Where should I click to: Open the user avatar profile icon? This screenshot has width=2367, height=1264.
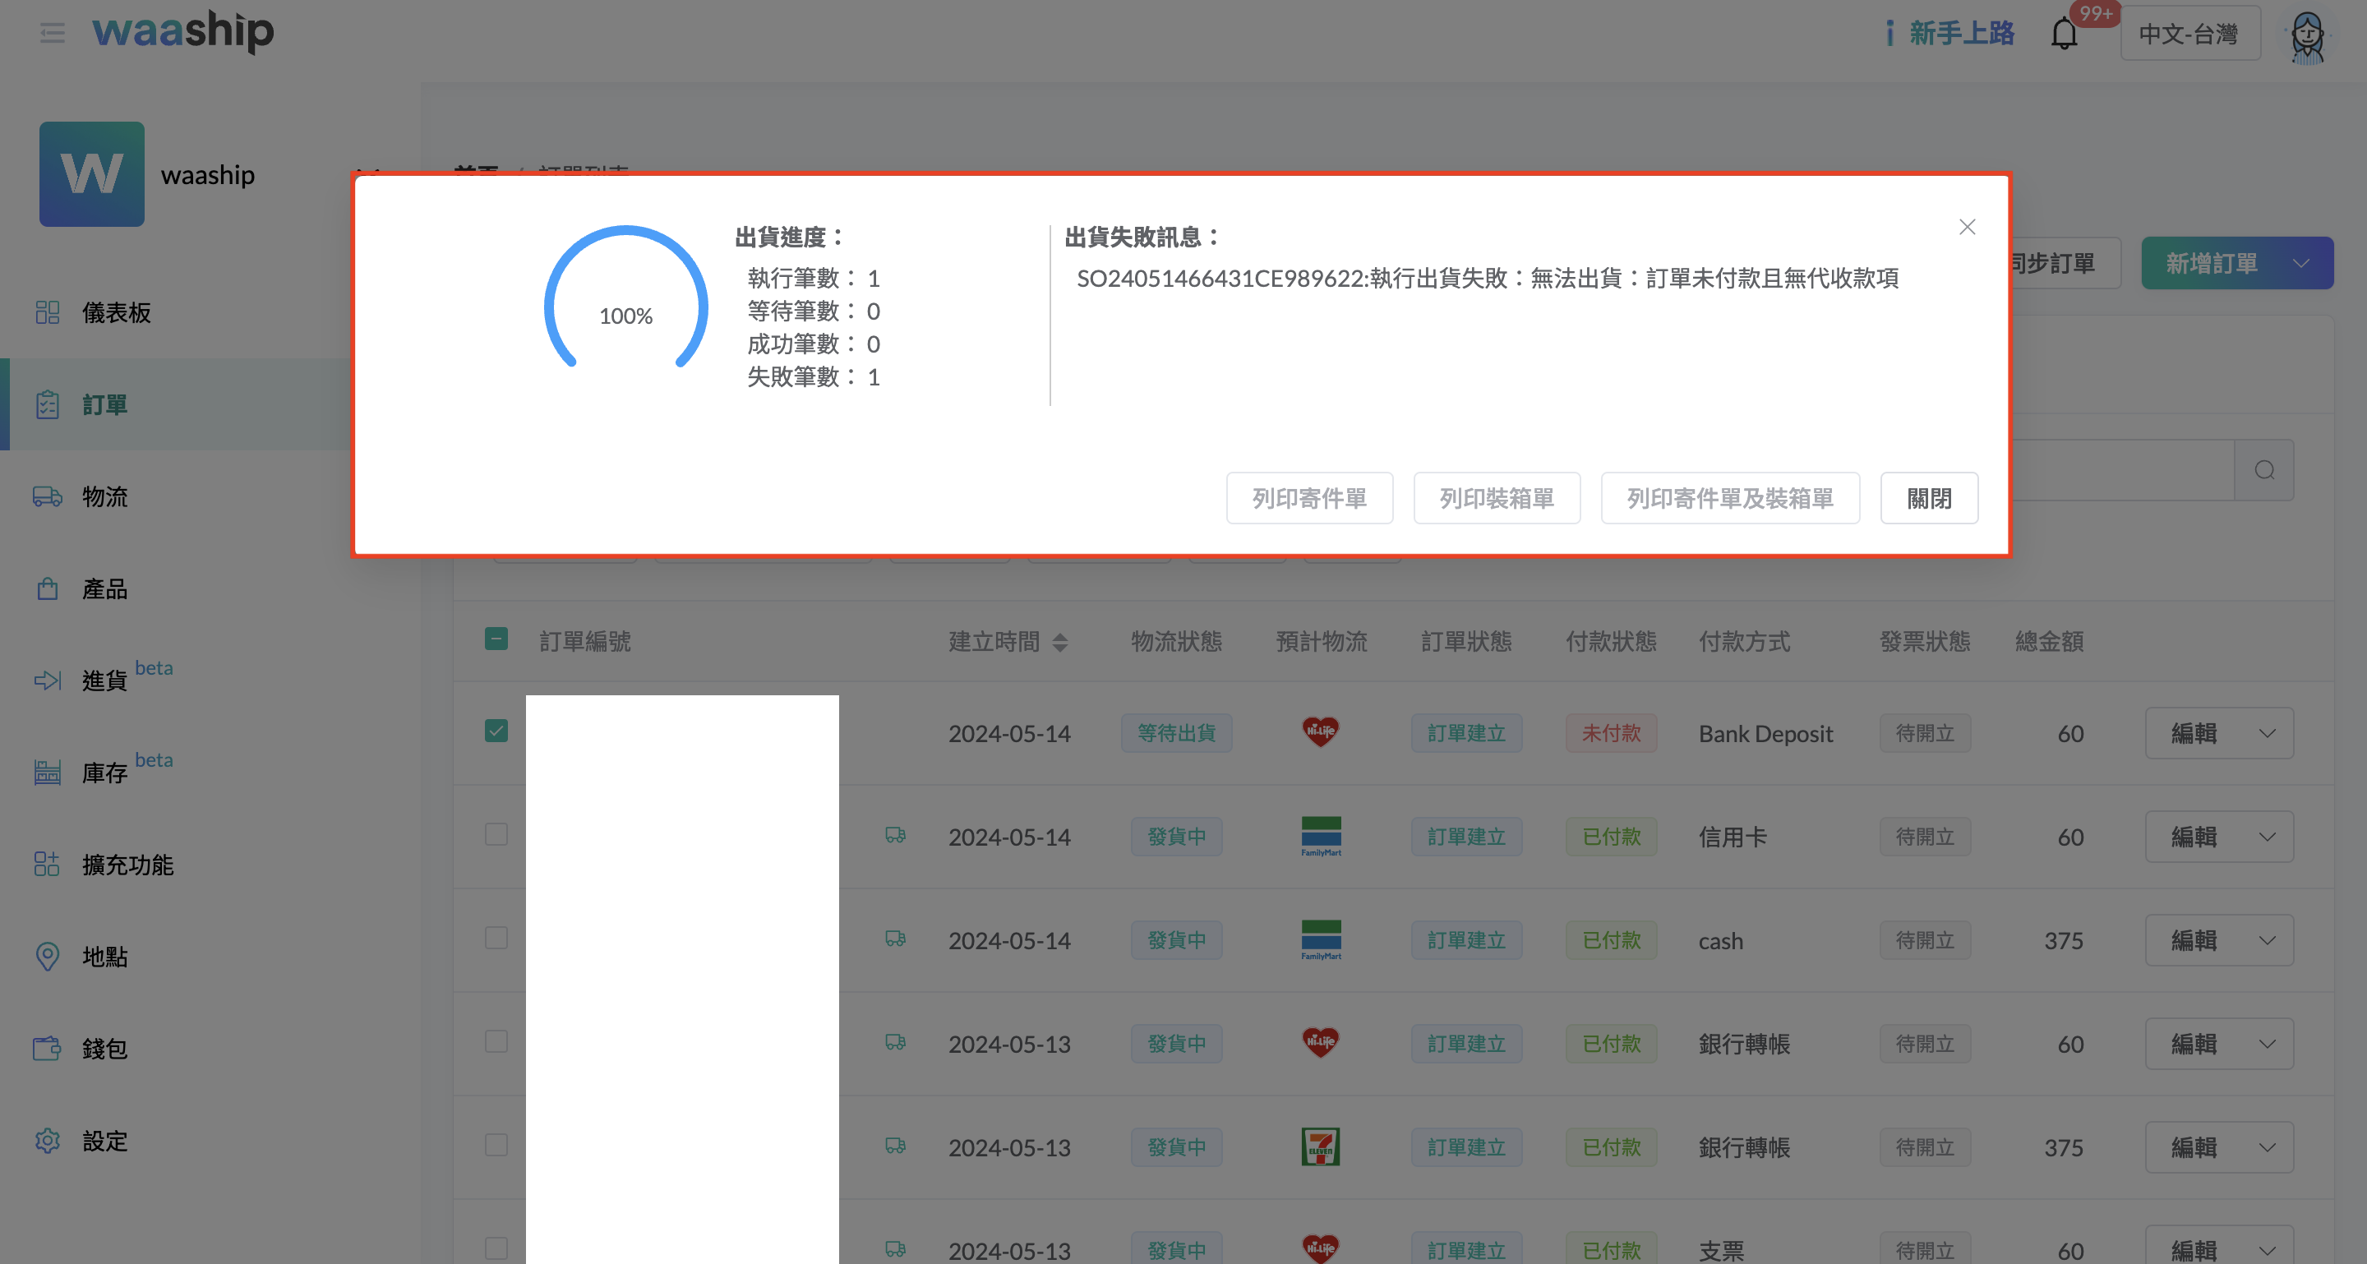click(2306, 37)
